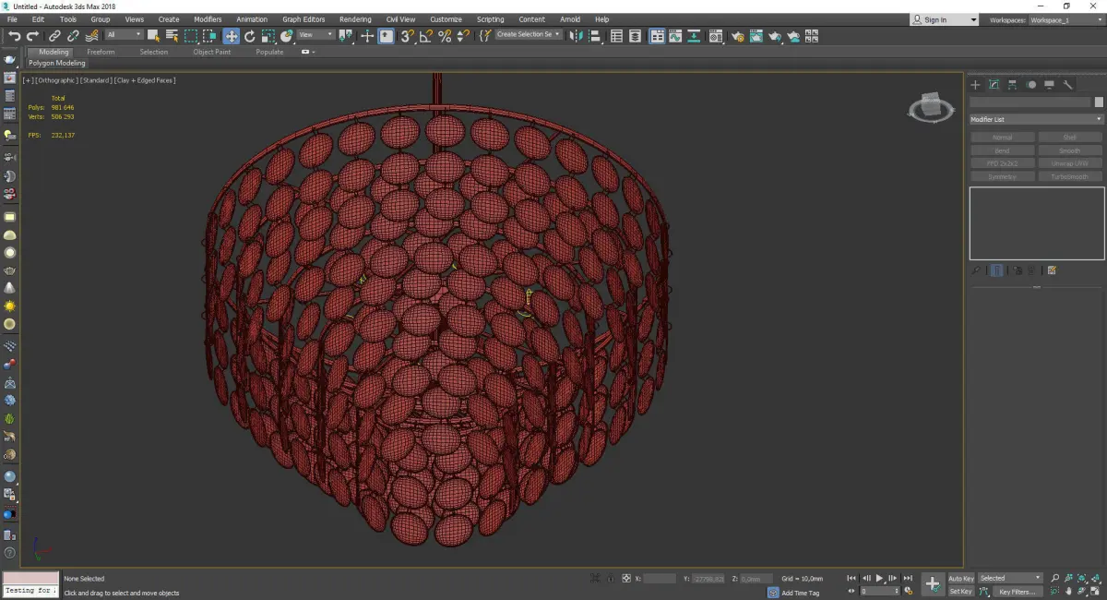Click the Add Time Tag label
The width and height of the screenshot is (1107, 600).
(800, 593)
